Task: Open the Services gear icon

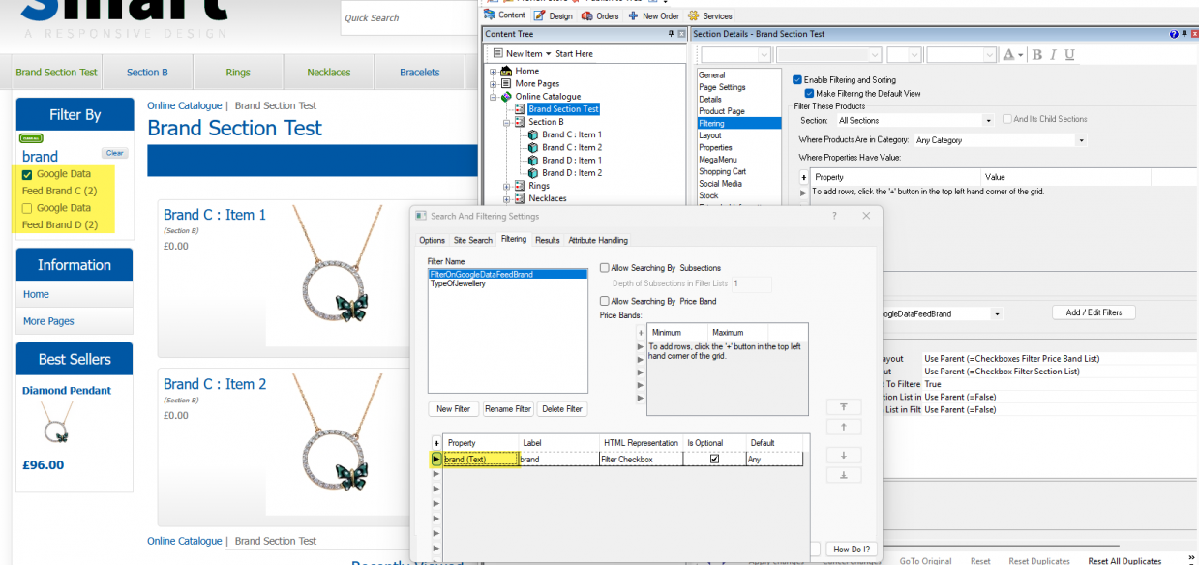Action: coord(694,16)
